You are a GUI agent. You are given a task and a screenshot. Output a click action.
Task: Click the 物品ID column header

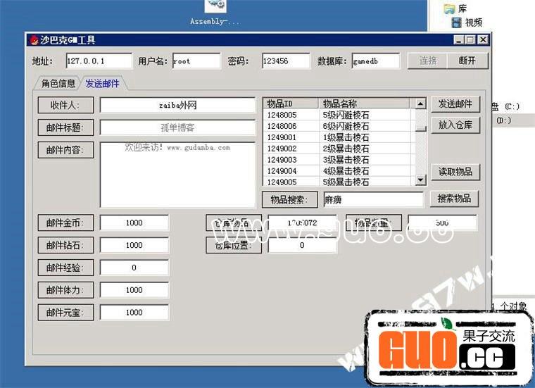coord(291,104)
